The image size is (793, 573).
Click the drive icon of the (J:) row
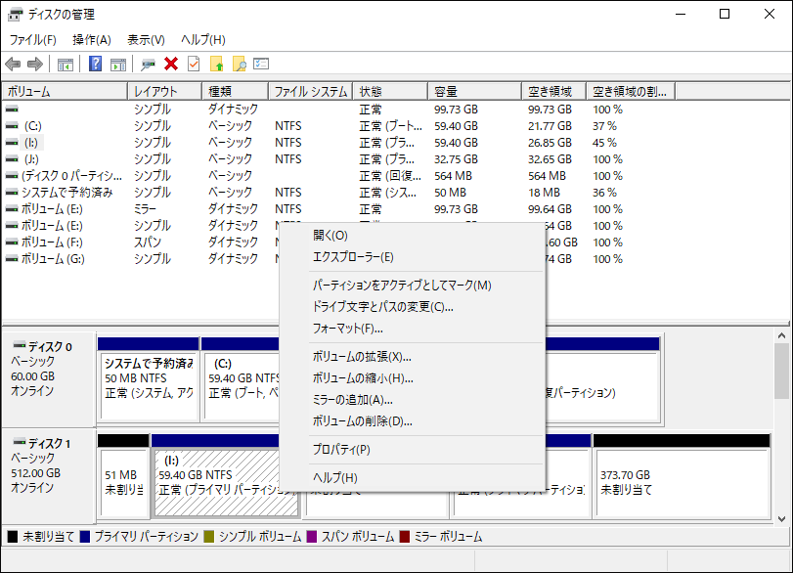click(12, 159)
